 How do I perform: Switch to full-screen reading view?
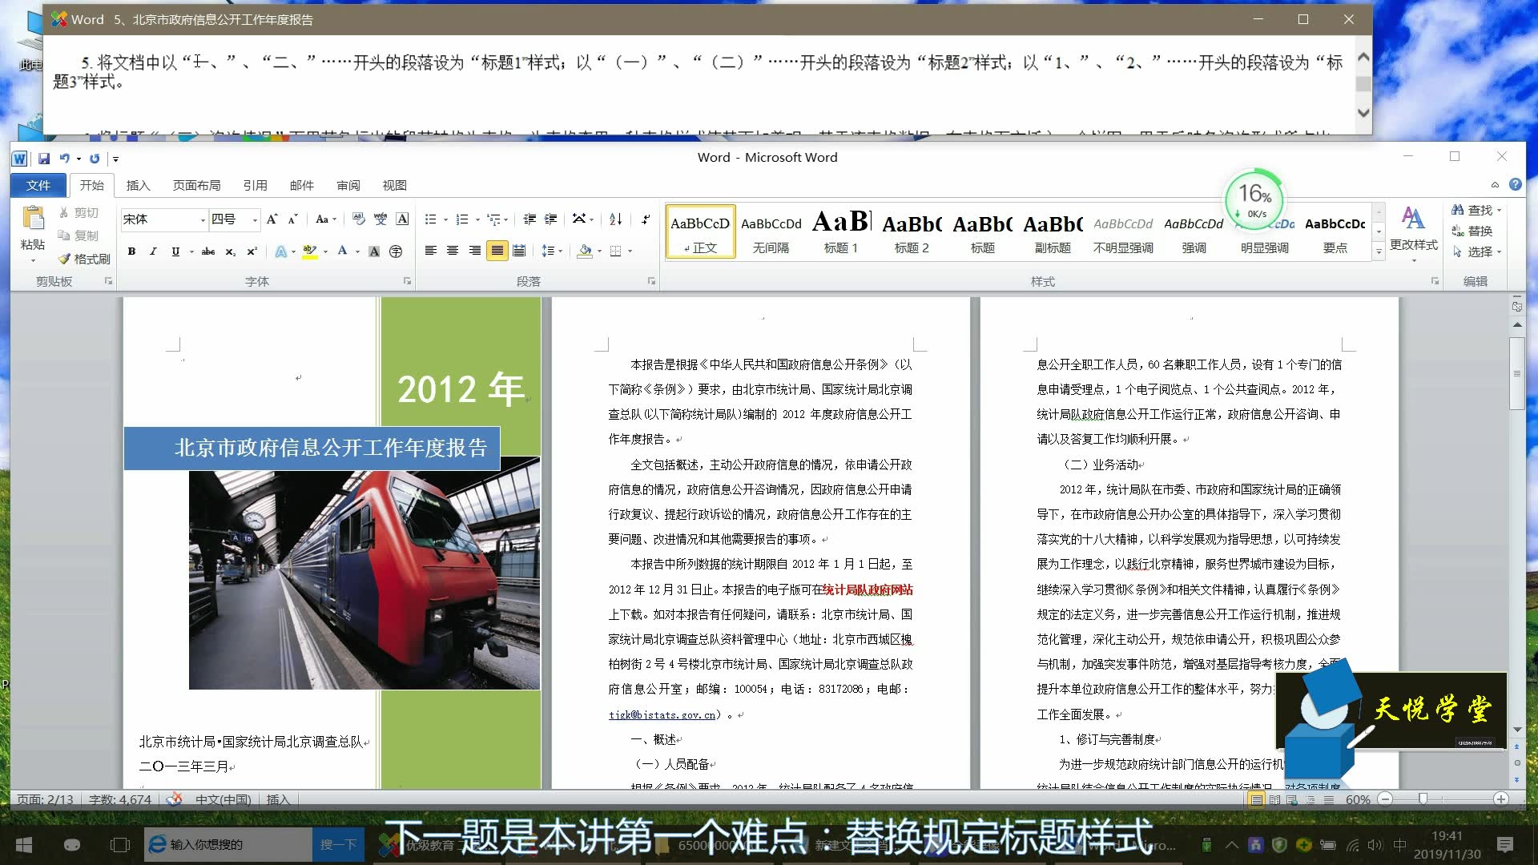pyautogui.click(x=1274, y=799)
